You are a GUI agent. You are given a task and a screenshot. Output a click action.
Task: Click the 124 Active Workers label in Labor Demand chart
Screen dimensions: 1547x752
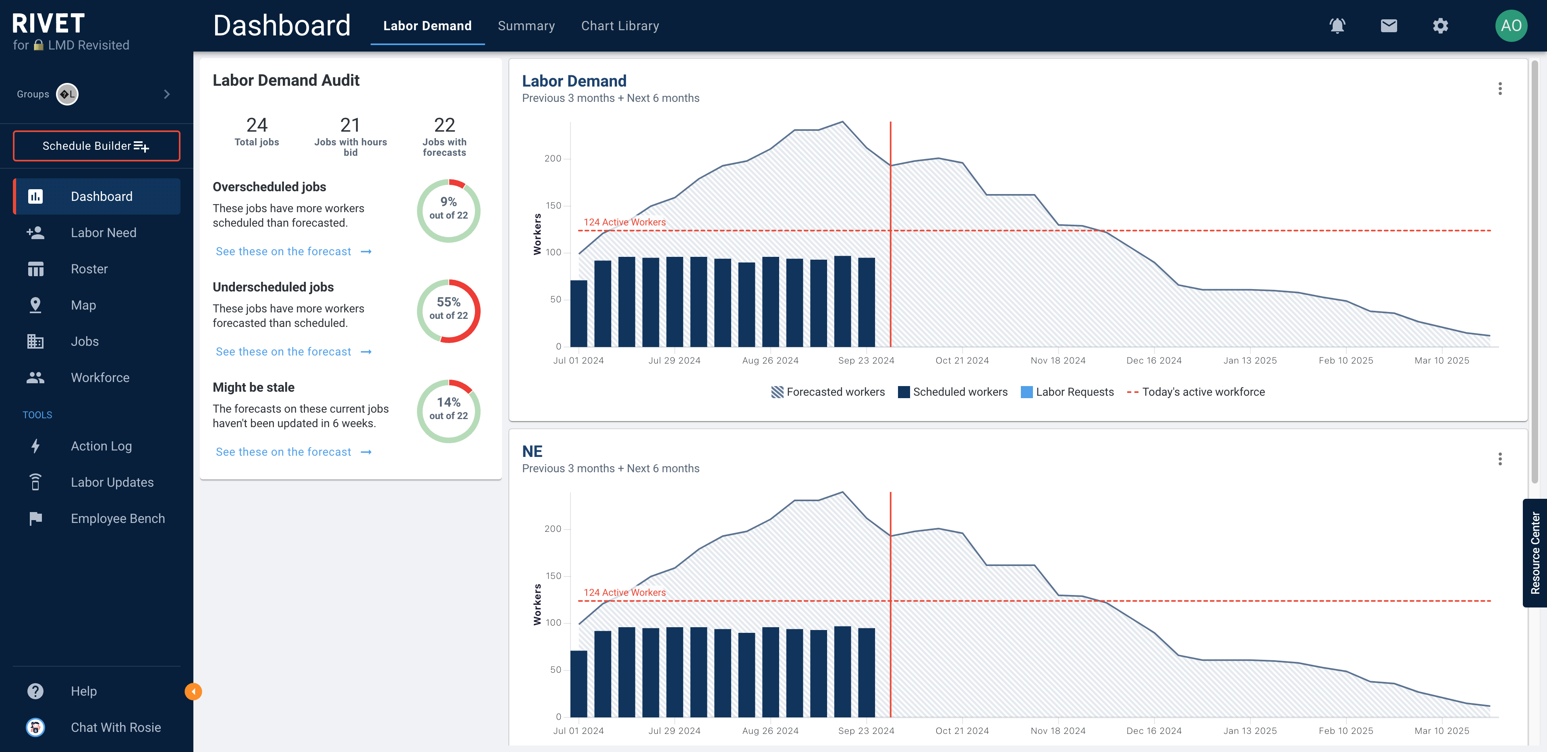624,222
